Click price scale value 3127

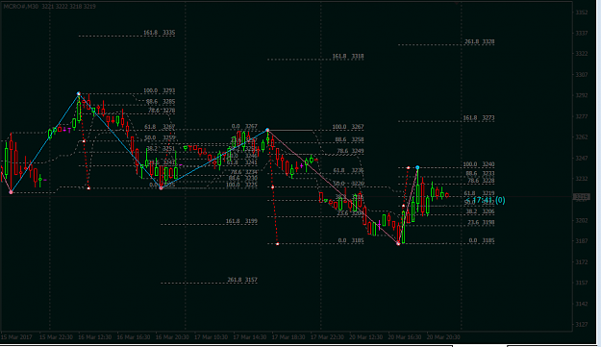point(582,324)
